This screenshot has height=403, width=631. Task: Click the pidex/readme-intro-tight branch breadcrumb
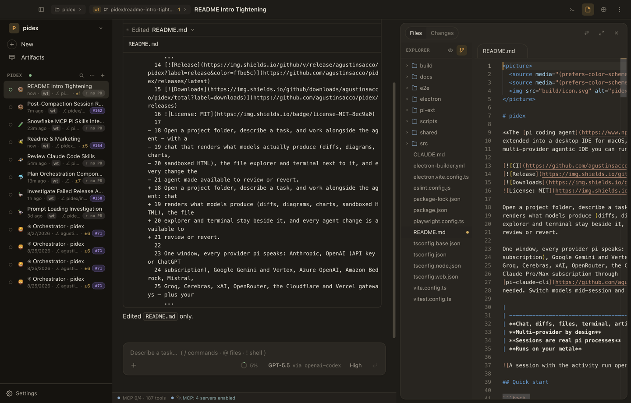pos(141,10)
